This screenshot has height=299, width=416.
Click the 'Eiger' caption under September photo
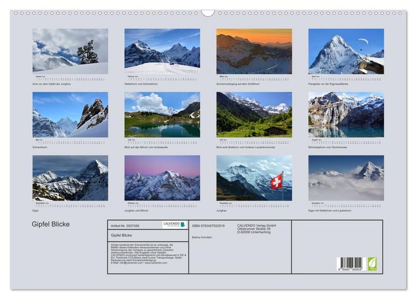(35, 210)
